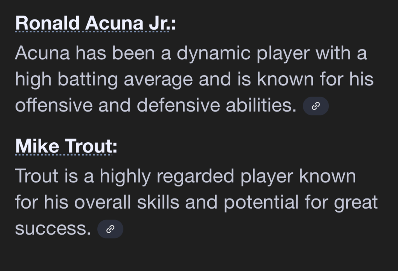
Task: Click the word "Acuna" starting the first paragraph
Action: coord(42,53)
